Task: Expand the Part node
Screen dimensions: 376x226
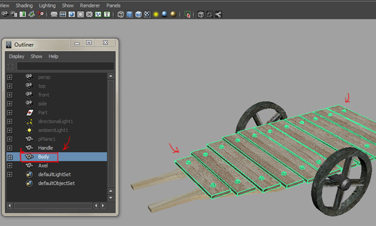Action: 9,113
